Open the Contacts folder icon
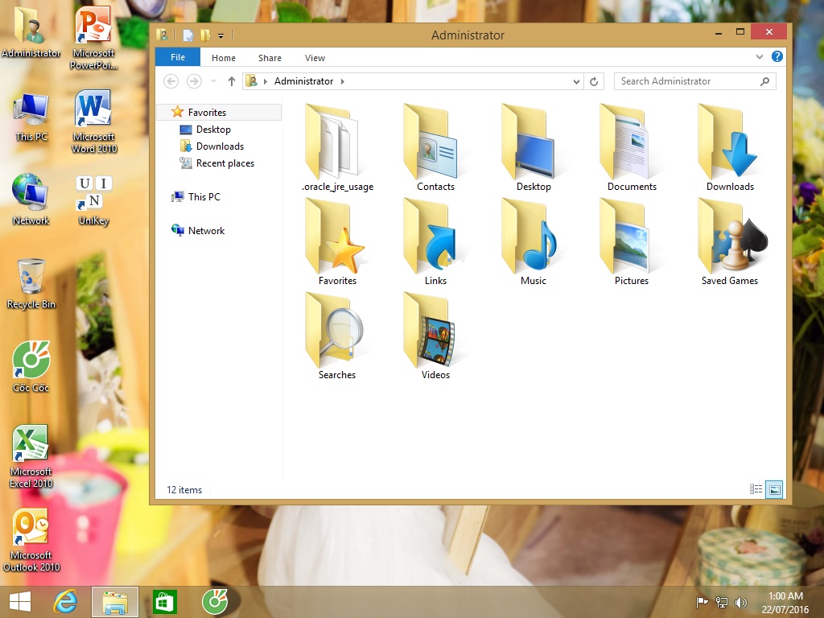This screenshot has width=824, height=618. tap(435, 148)
